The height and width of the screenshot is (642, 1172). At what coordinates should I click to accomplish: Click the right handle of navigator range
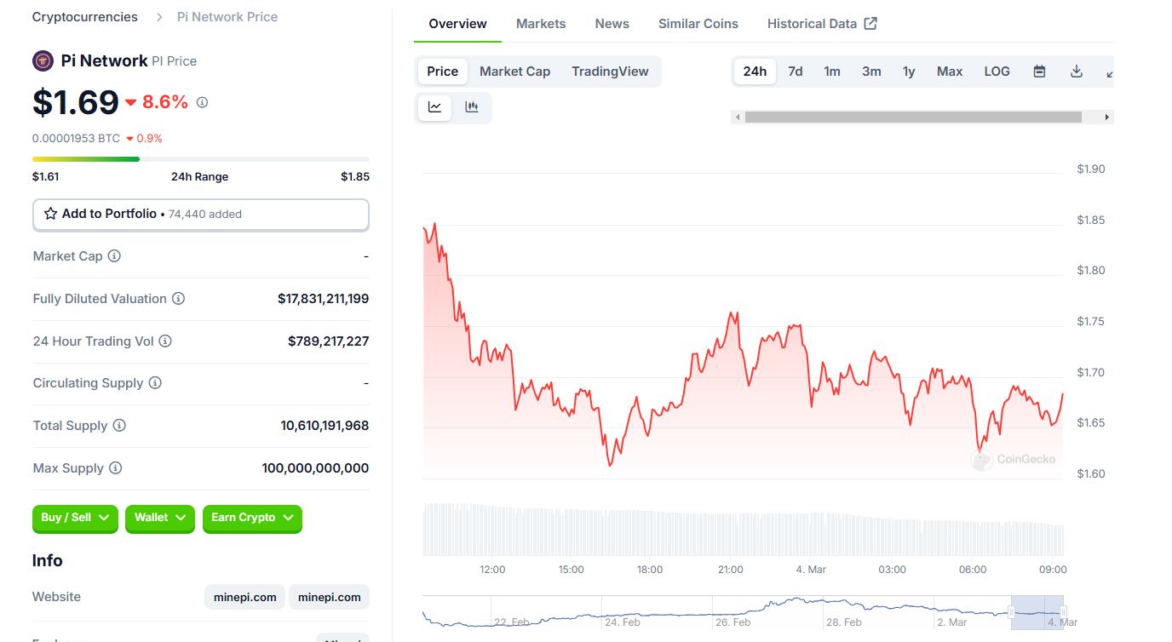pyautogui.click(x=1064, y=612)
